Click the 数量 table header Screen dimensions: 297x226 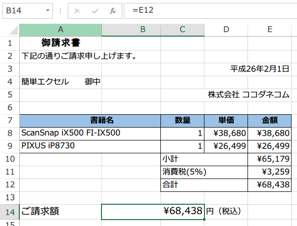click(x=182, y=121)
